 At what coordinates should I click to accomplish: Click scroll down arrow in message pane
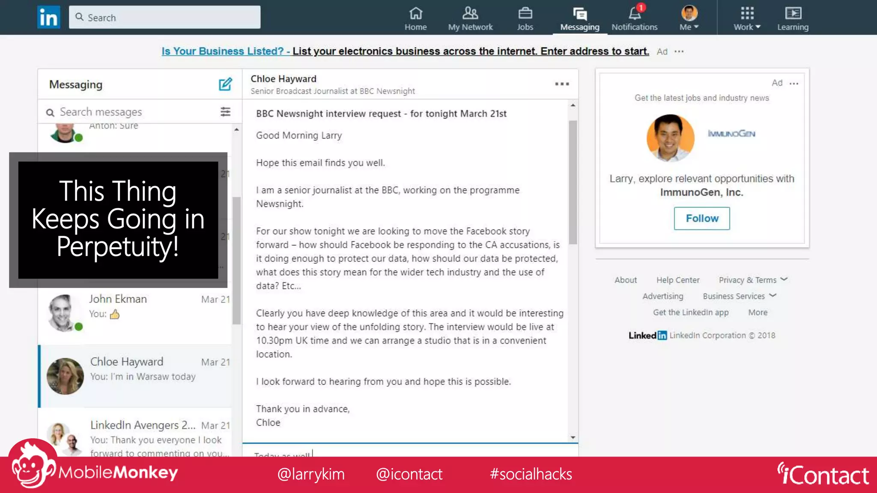(573, 437)
